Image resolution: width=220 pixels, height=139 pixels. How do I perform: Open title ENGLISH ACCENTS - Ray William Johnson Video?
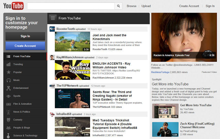tap(111, 66)
